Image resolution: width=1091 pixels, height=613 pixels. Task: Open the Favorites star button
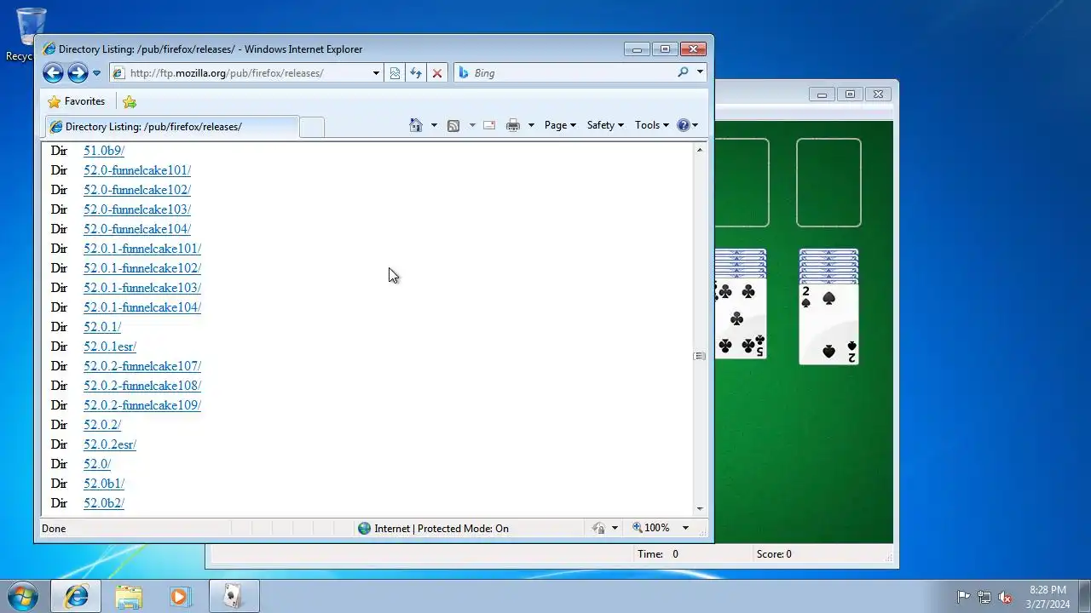click(77, 101)
